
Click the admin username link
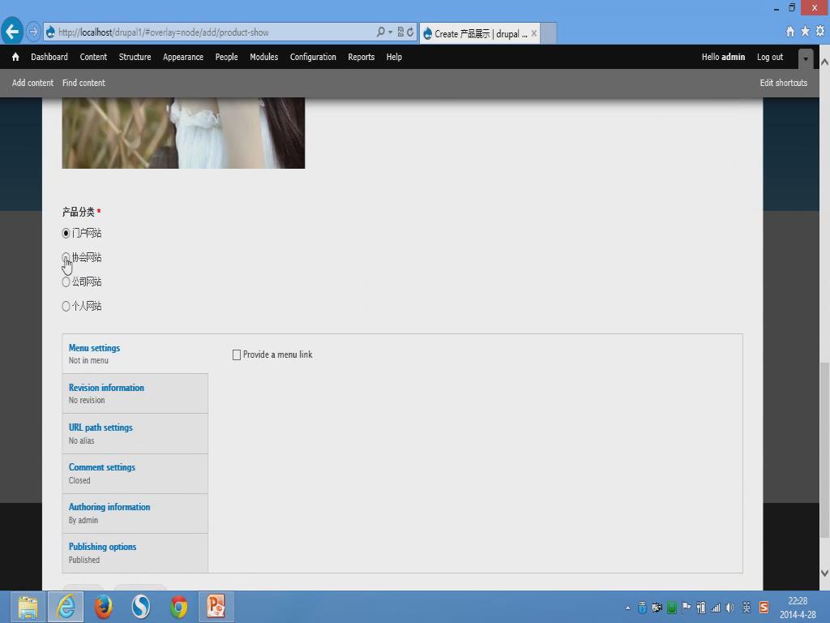click(x=733, y=57)
